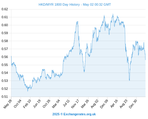Click the Dec 30 x-axis date label

pyautogui.click(x=133, y=104)
